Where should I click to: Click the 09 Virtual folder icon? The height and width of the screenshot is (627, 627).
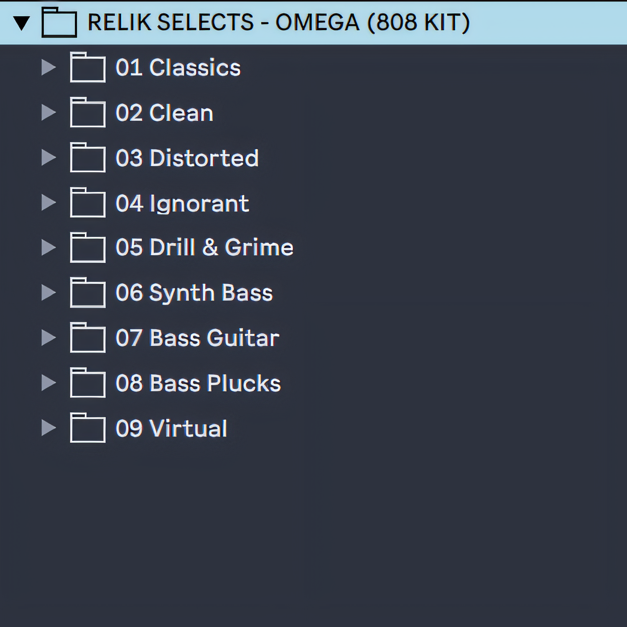(x=87, y=428)
